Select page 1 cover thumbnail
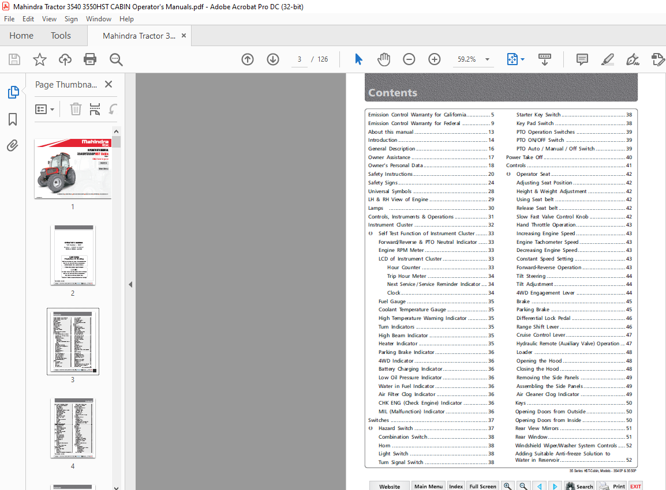Screen dimensions: 666x490 coord(73,168)
